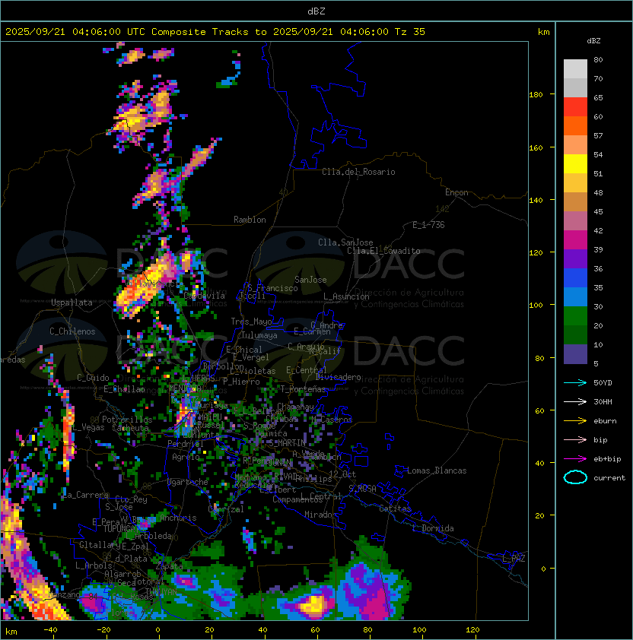Click the 12_Oct place label

342,474
